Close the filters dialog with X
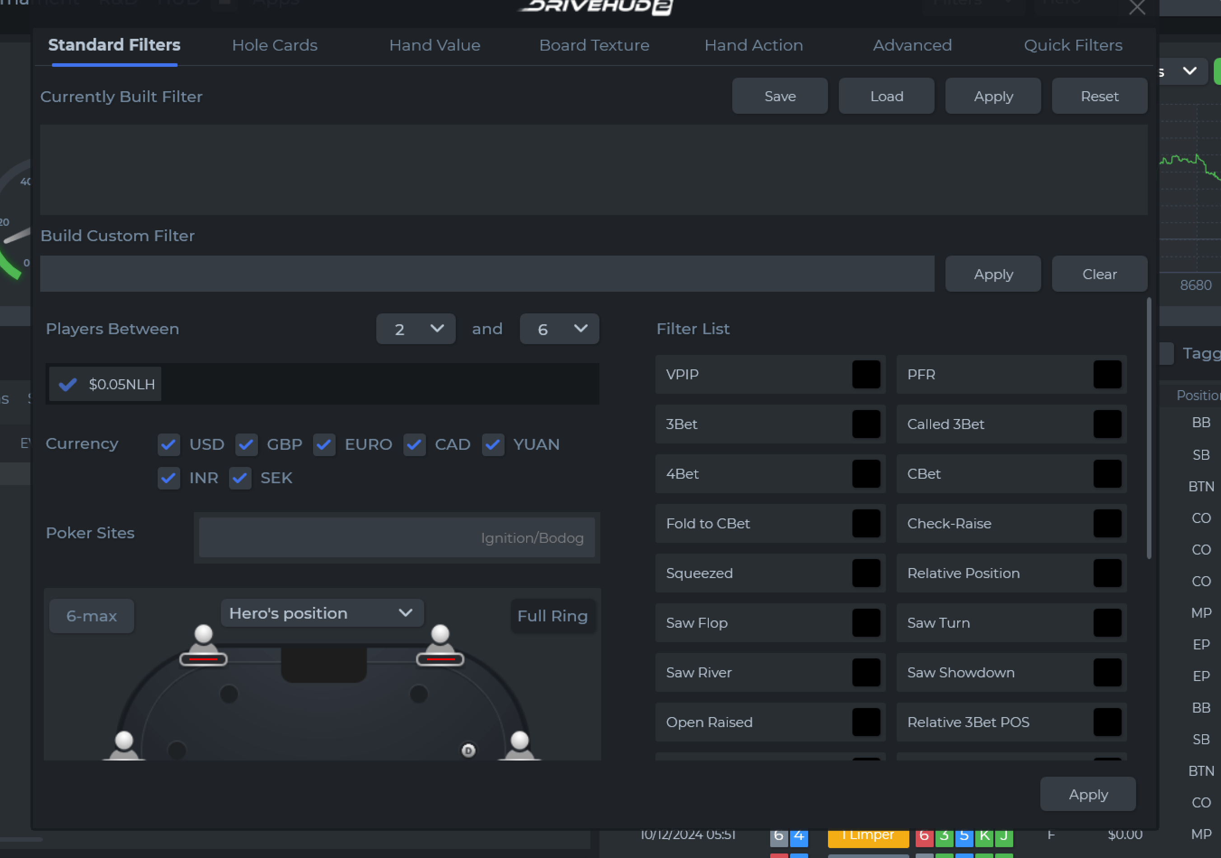The image size is (1221, 858). point(1137,7)
